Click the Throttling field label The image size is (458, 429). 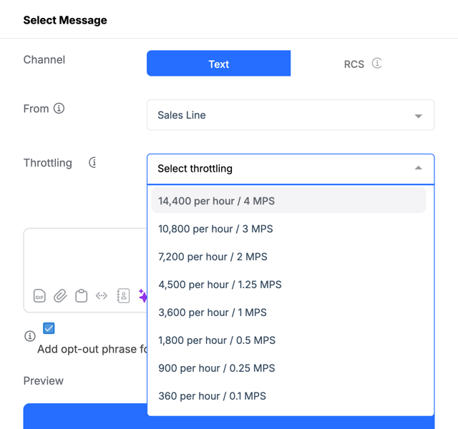pos(48,163)
